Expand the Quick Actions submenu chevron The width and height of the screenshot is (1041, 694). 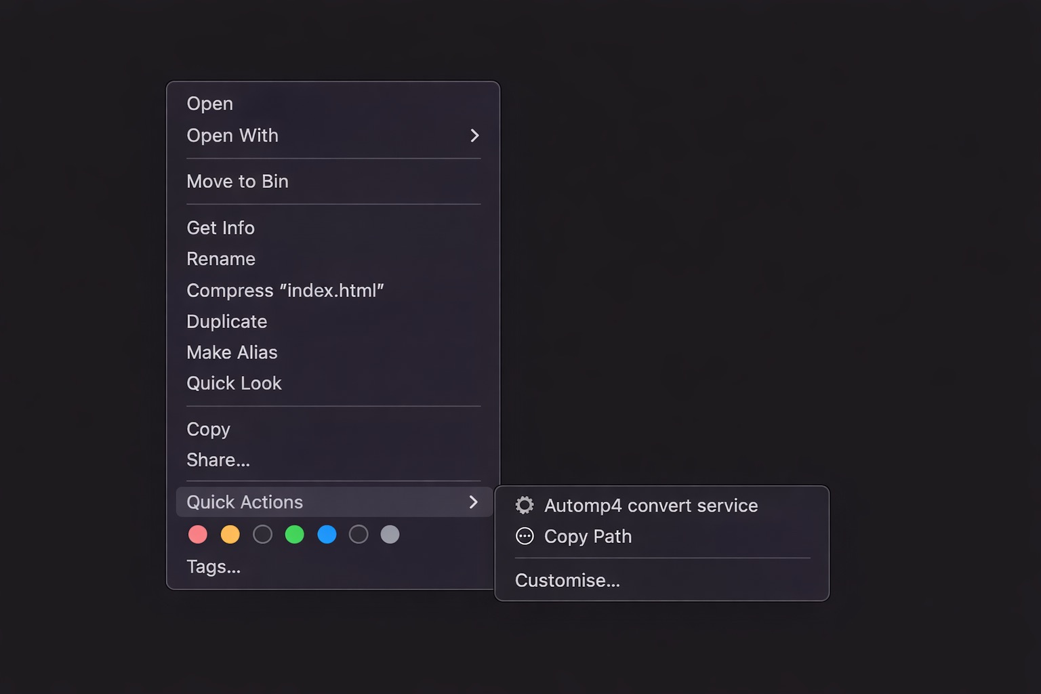[474, 502]
